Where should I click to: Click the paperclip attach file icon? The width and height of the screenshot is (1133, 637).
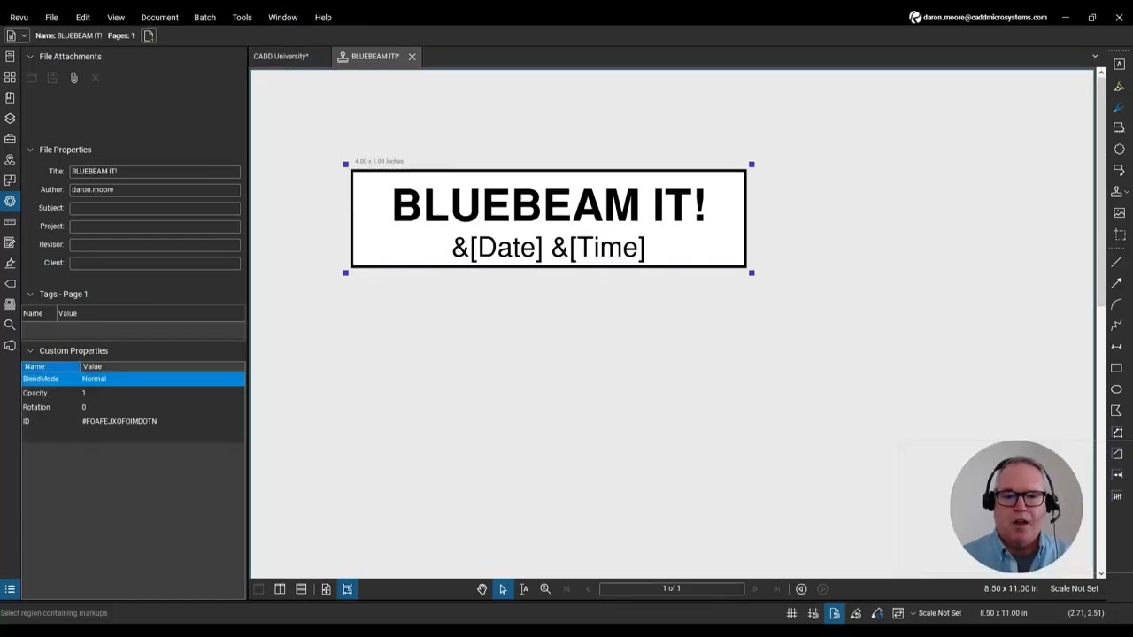tap(74, 78)
